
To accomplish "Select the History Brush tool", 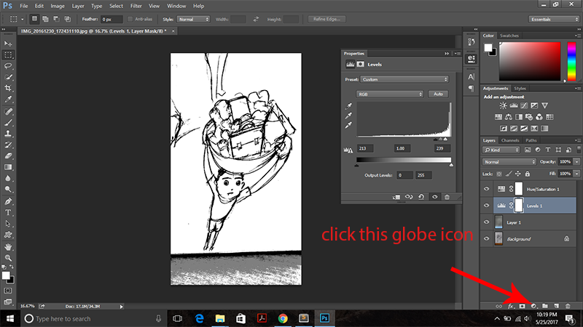I will click(8, 145).
